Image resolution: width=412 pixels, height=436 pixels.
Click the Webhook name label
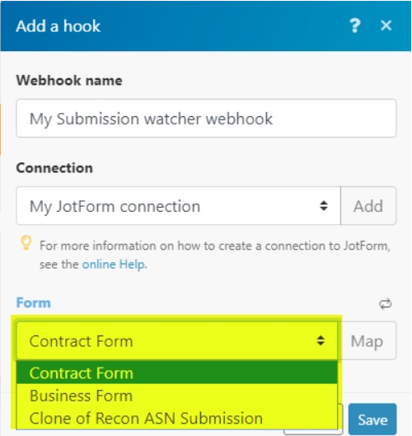click(x=69, y=81)
